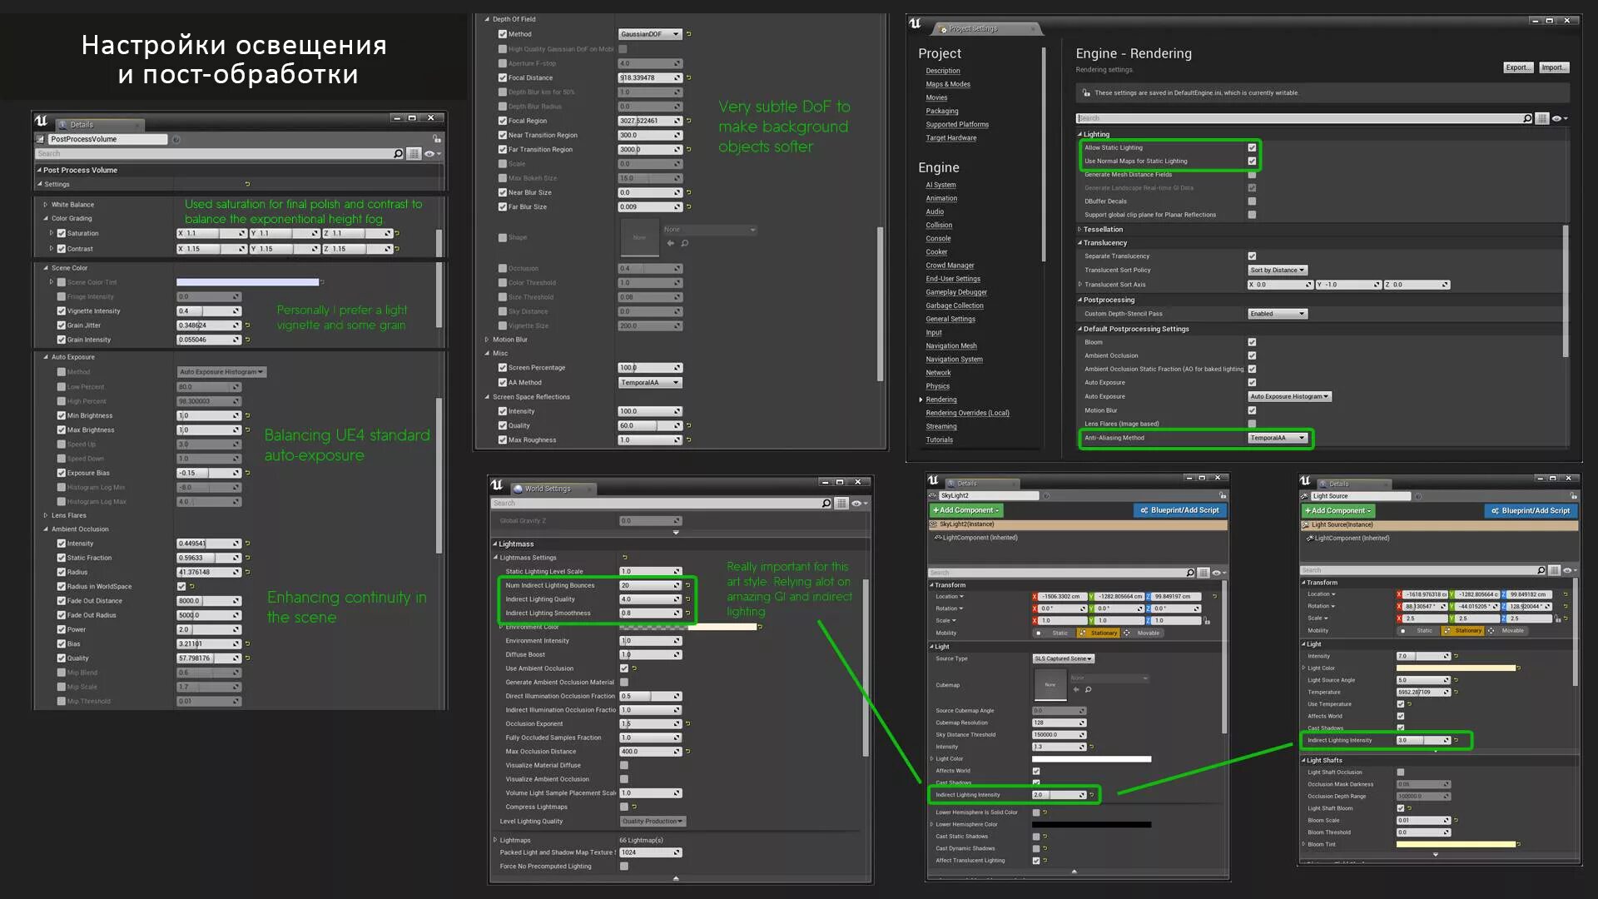Expand the White Balance section
The image size is (1598, 899).
click(46, 205)
